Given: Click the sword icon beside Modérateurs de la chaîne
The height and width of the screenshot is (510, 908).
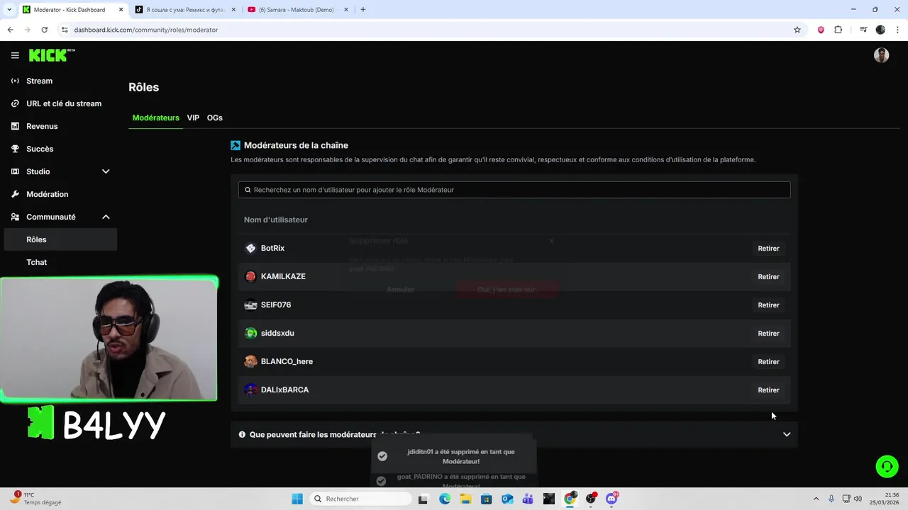Looking at the screenshot, I should pyautogui.click(x=236, y=145).
